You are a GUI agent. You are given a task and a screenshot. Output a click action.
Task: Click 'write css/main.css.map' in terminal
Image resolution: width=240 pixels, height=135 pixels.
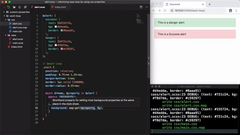pos(183,127)
